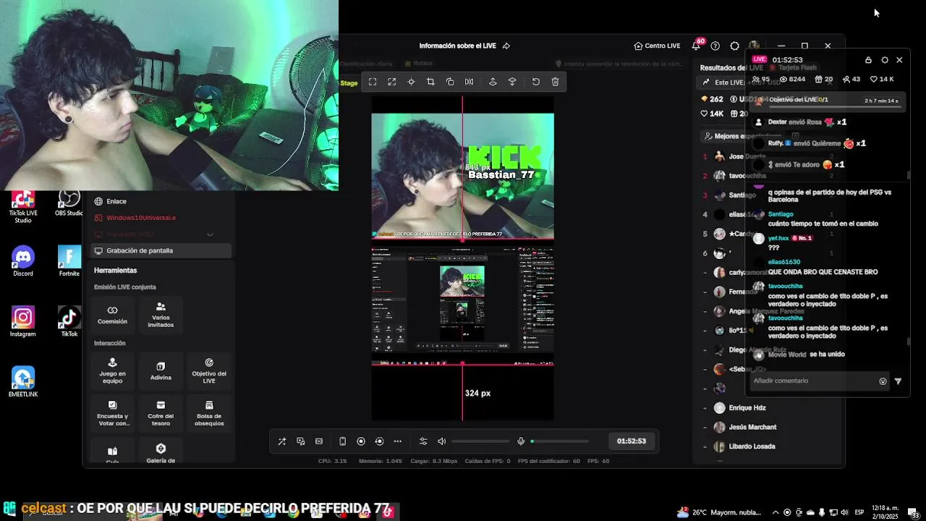Mute the microphone icon
Screen dimensions: 926x521
(x=521, y=441)
